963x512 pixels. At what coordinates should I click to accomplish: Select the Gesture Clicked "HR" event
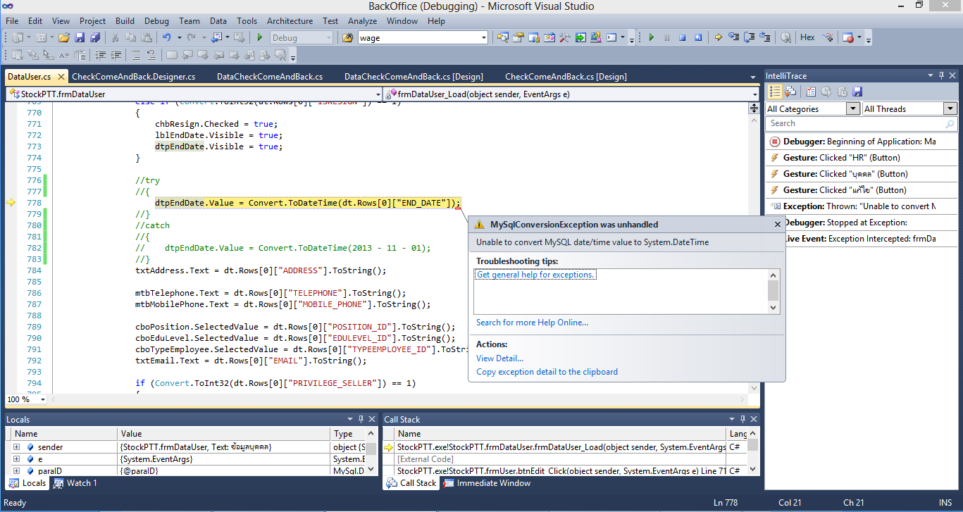coord(861,158)
